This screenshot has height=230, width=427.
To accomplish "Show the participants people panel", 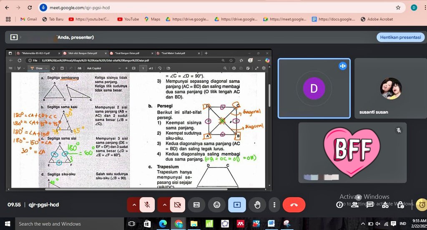I will click(354, 205).
